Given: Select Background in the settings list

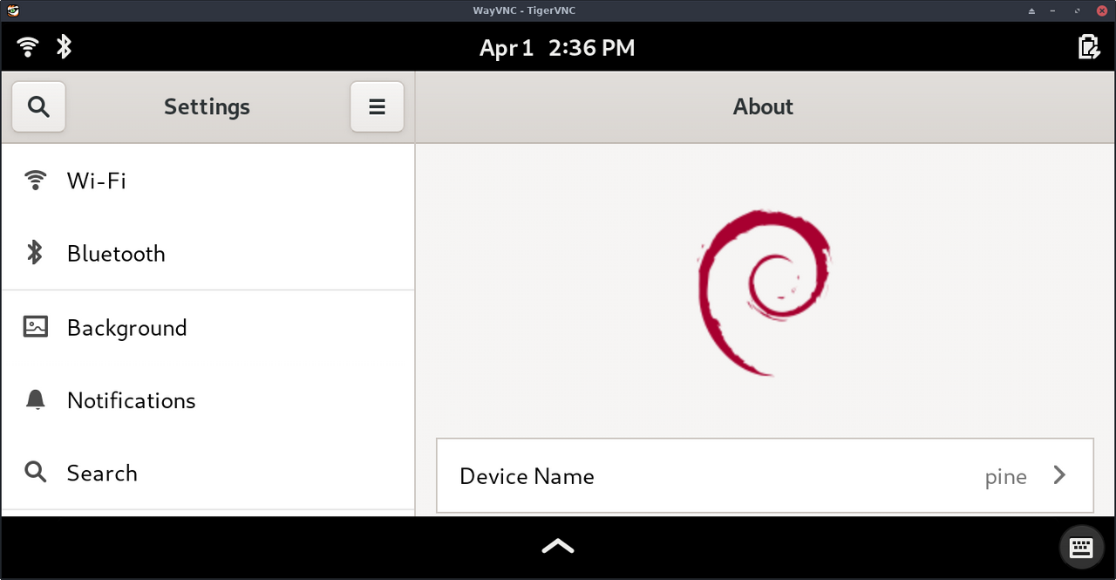Looking at the screenshot, I should 208,327.
